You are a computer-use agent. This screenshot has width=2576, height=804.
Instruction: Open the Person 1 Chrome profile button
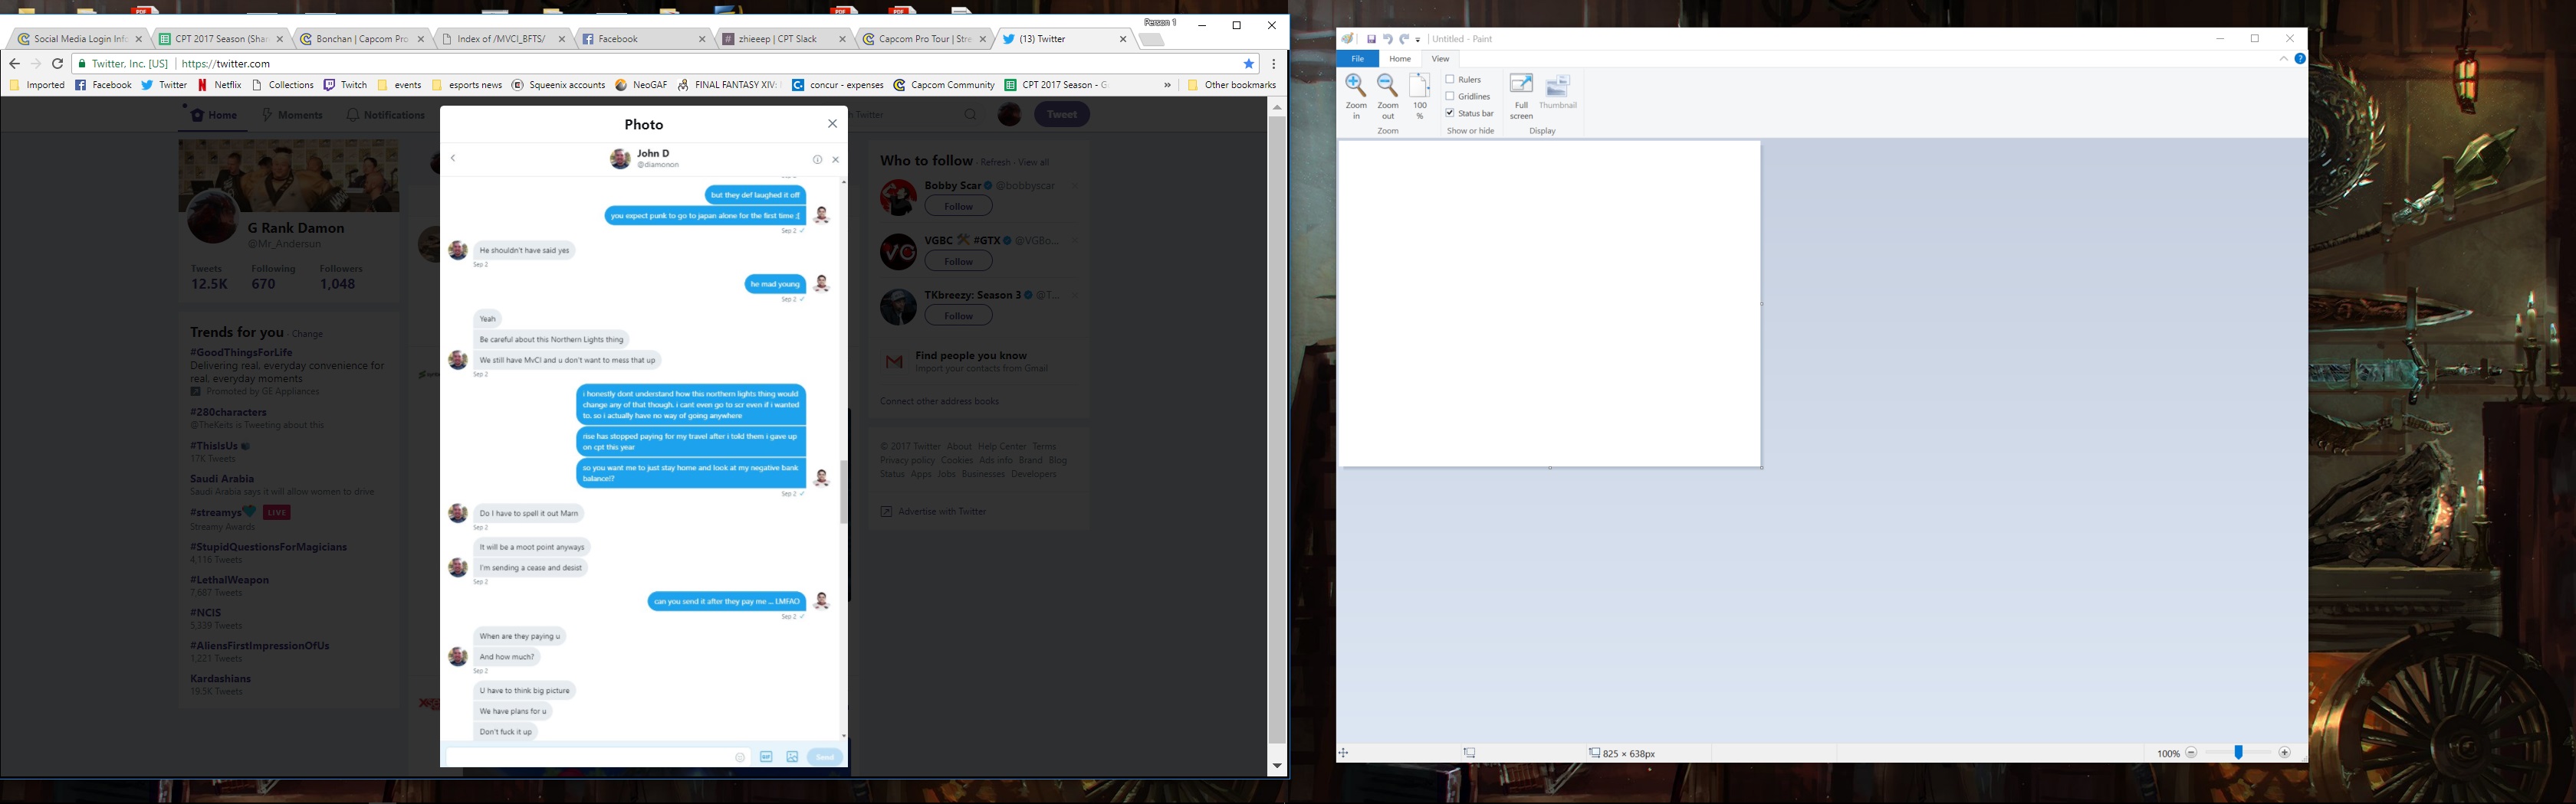tap(1160, 22)
